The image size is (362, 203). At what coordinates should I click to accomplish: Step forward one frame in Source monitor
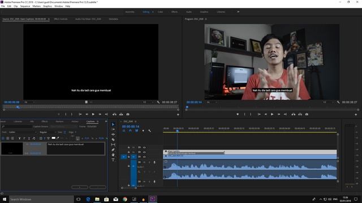pos(100,114)
